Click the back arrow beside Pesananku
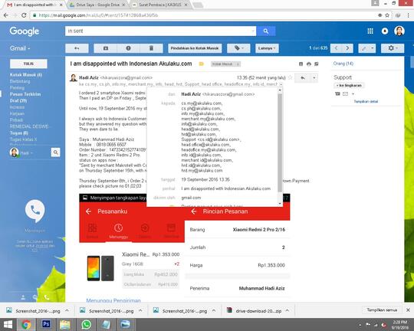 click(x=88, y=211)
